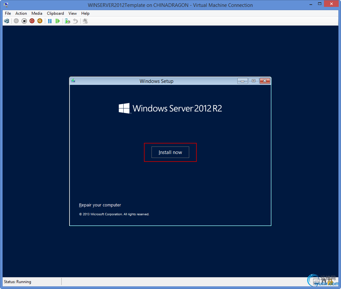Open the View menu
The width and height of the screenshot is (341, 289).
coord(73,13)
